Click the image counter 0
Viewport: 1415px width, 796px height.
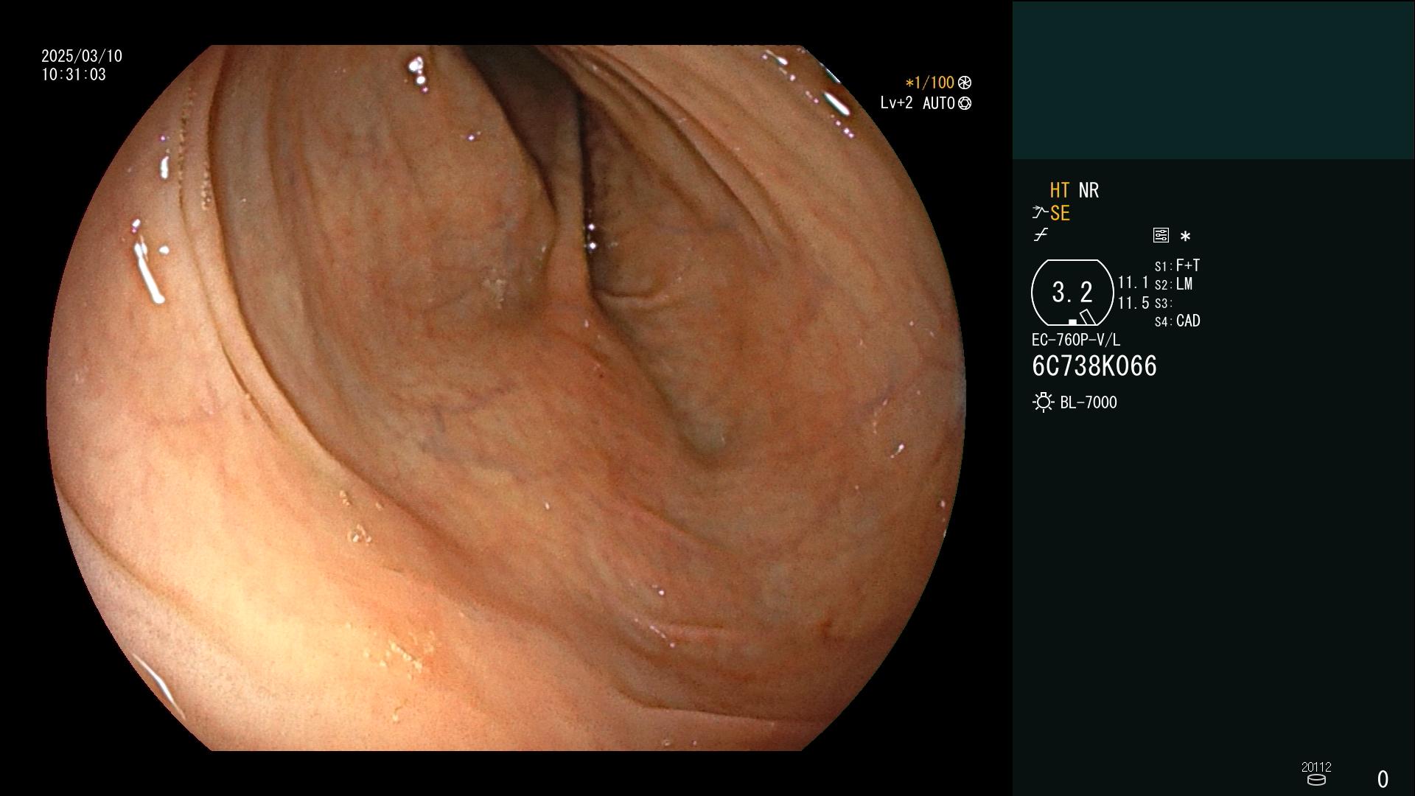pyautogui.click(x=1383, y=779)
